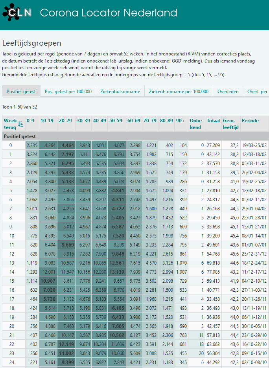Select bold value 7.197 in week 1

[x=66, y=155]
